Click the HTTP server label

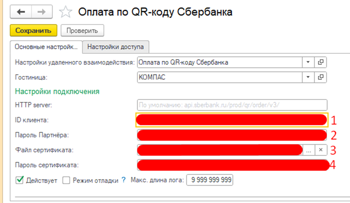tap(33, 105)
